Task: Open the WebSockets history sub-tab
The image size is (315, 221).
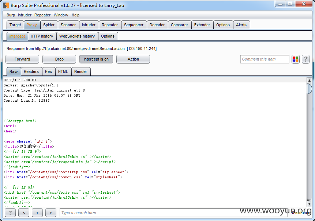Action: (x=77, y=36)
